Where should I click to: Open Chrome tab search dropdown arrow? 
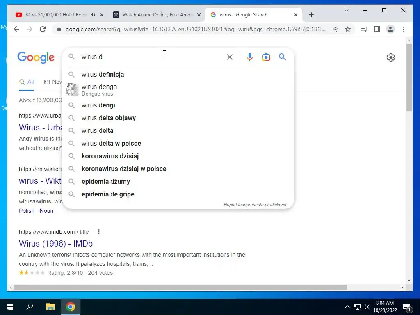pyautogui.click(x=346, y=10)
